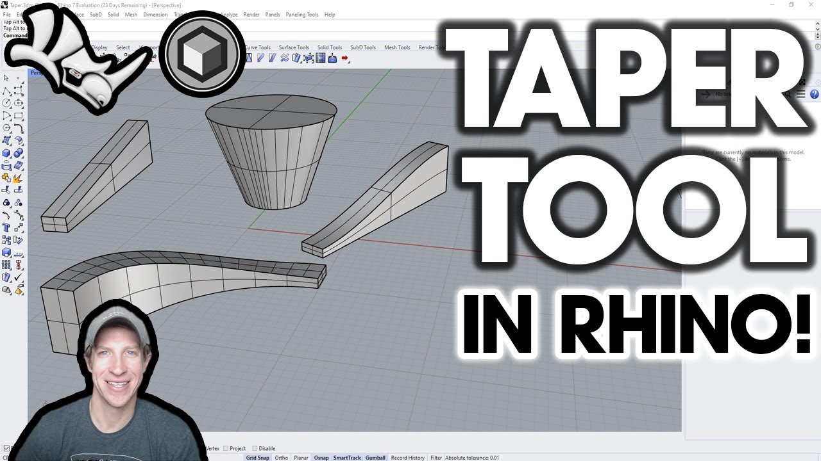Select the Box solid tool

coord(6,152)
